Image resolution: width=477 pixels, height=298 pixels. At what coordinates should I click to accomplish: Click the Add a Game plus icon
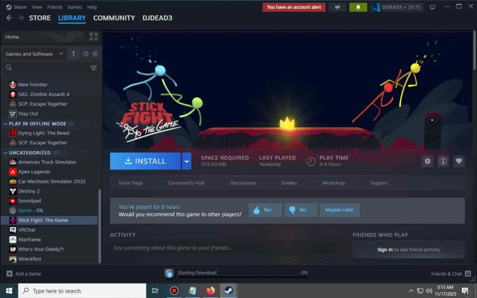tap(10, 273)
